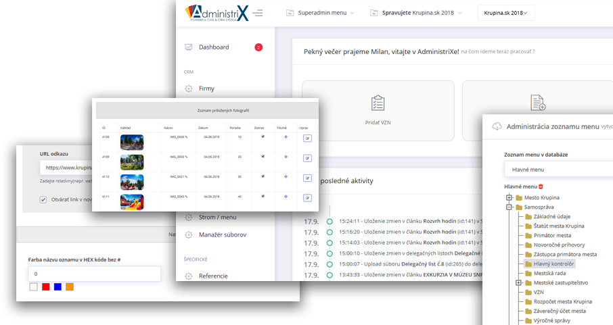Toggle Zobraz checkbox for photo 4110
Viewport: 613px width, 325px height.
pyautogui.click(x=263, y=177)
